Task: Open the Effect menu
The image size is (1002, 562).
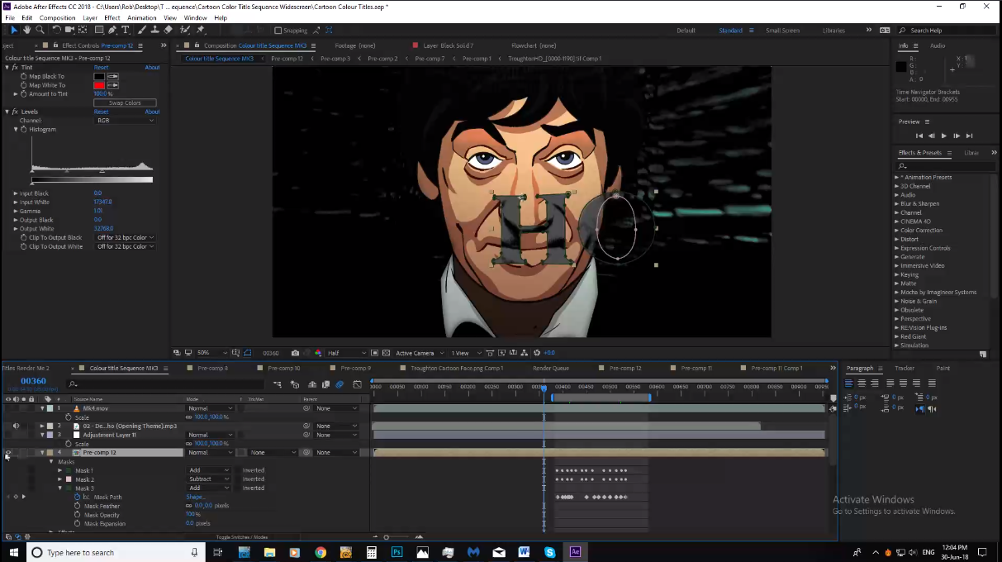Action: tap(112, 17)
